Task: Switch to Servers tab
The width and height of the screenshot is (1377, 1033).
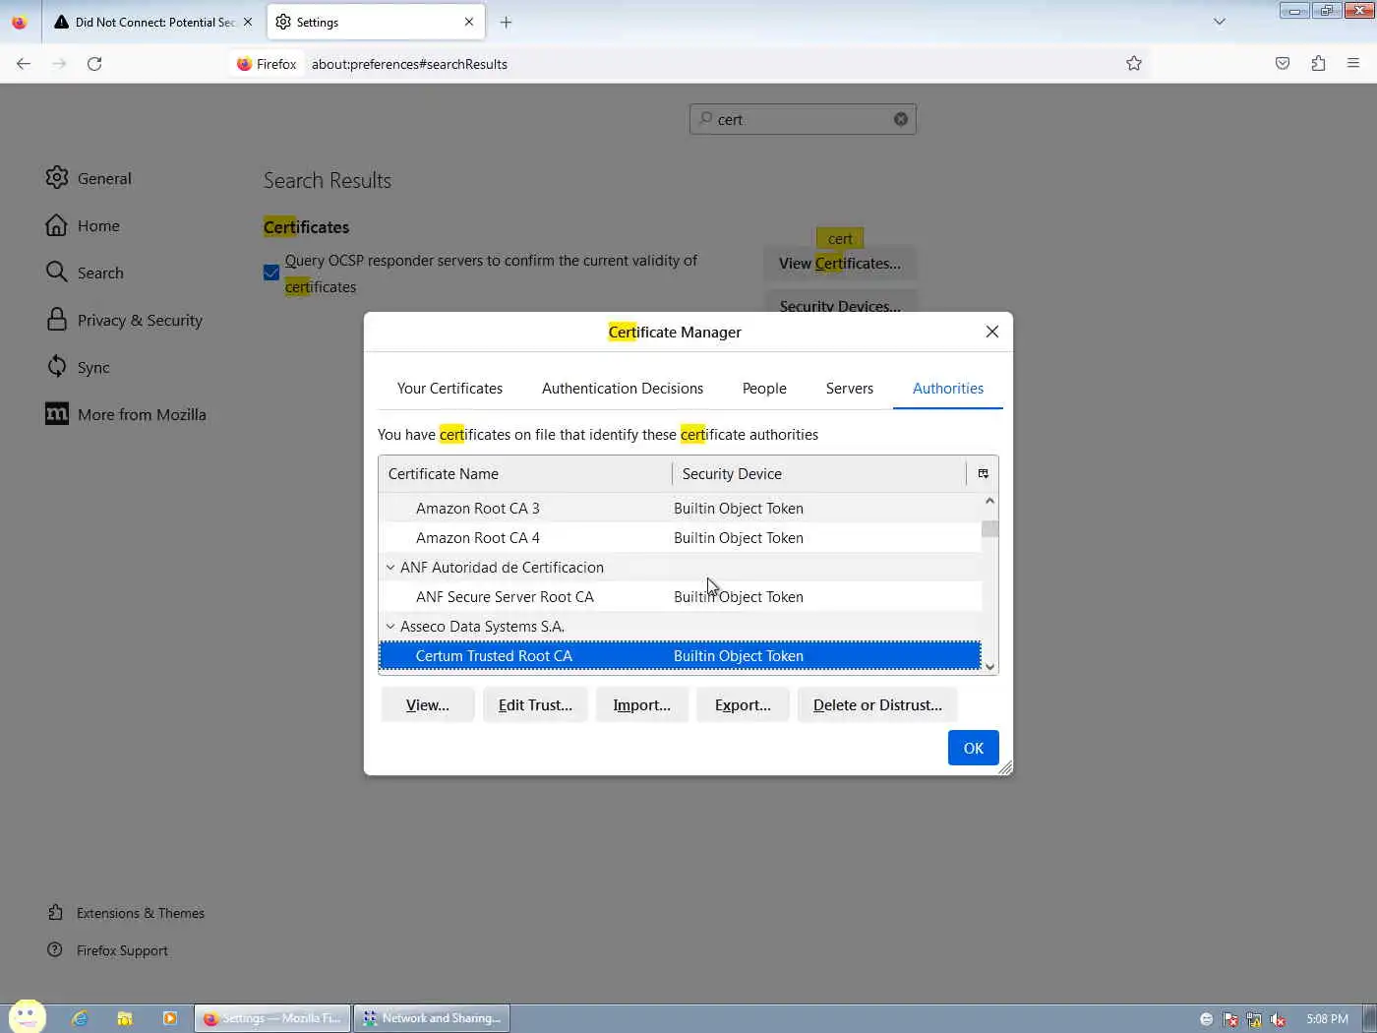Action: [x=850, y=389]
